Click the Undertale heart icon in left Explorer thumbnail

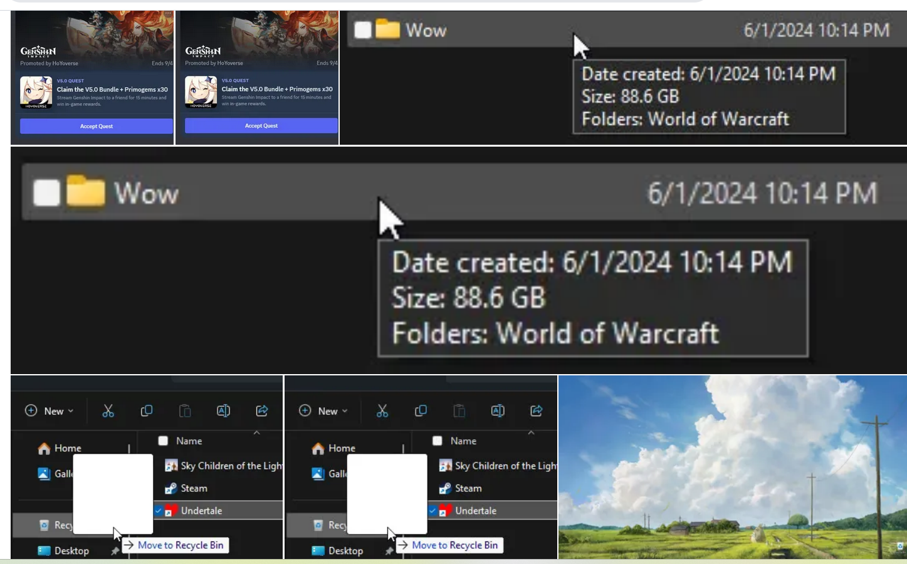pyautogui.click(x=170, y=511)
